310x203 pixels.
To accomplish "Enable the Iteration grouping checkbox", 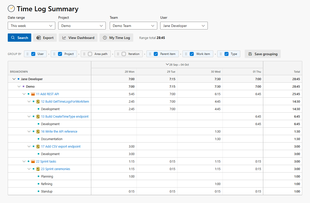I will tap(124, 54).
